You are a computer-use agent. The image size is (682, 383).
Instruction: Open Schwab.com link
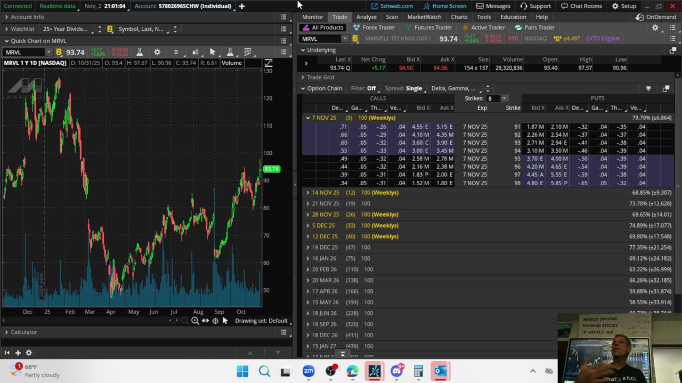point(392,6)
